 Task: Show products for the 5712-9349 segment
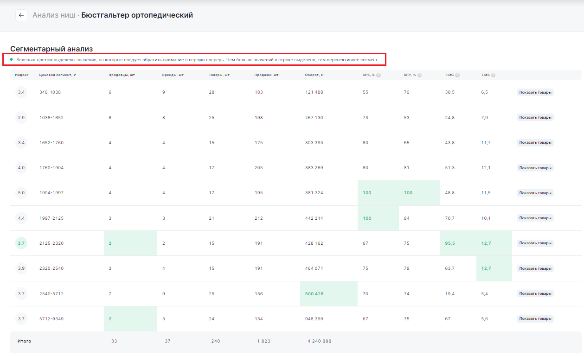pyautogui.click(x=535, y=318)
